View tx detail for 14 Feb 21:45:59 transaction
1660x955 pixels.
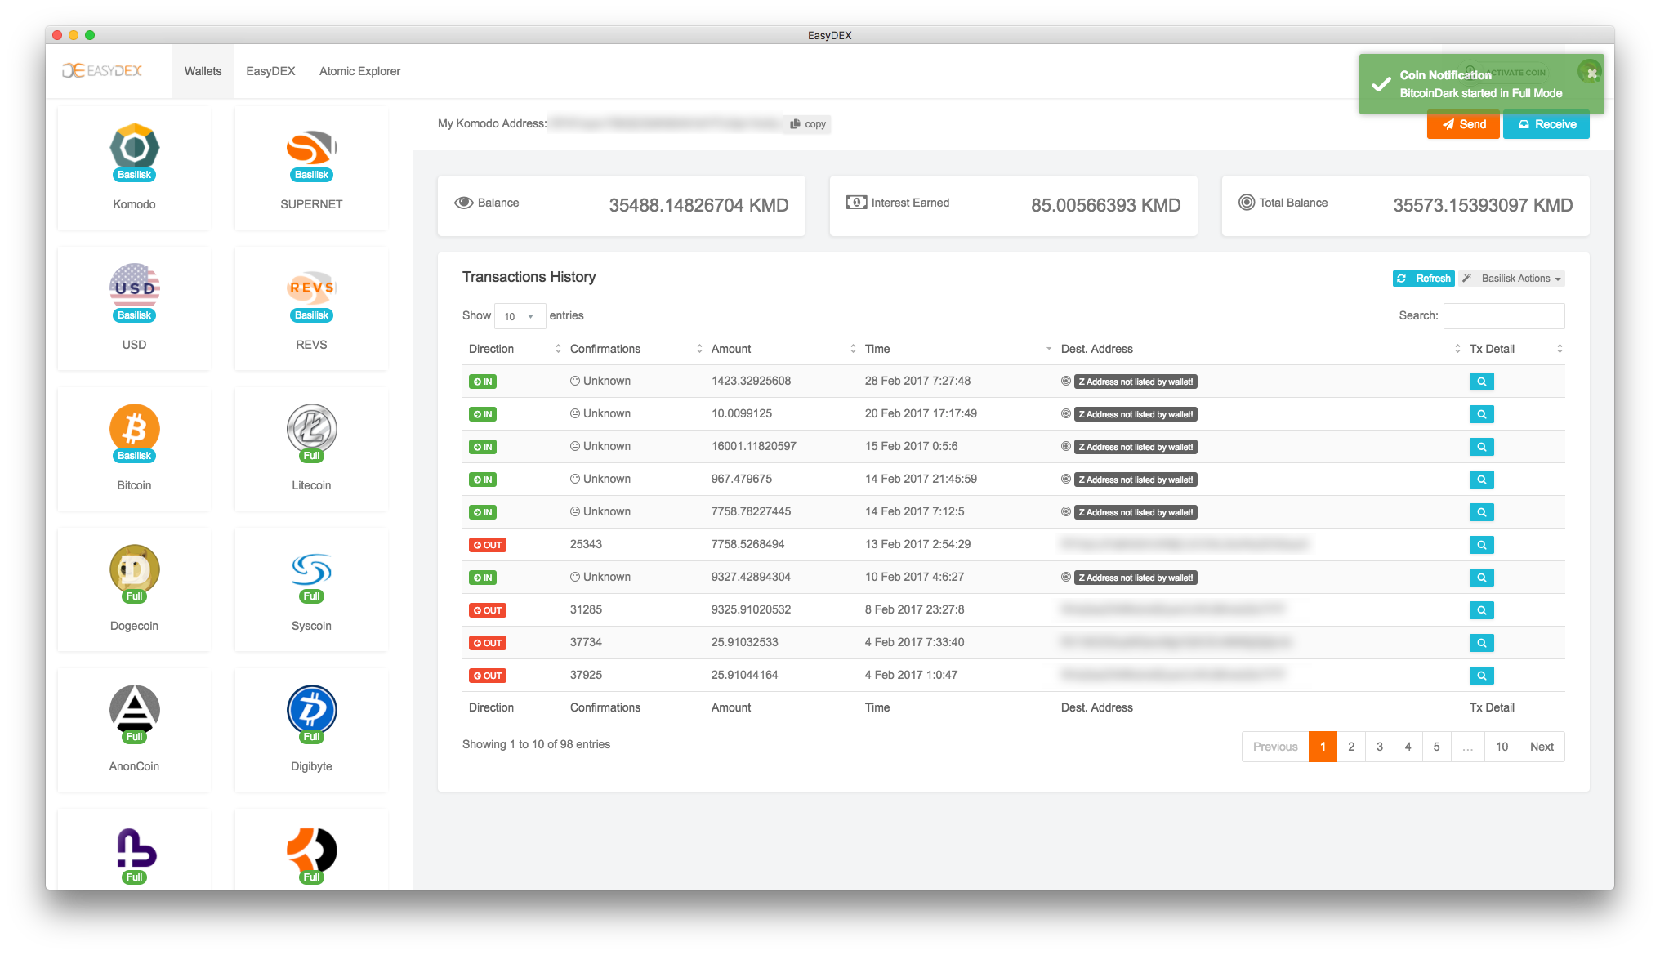[1481, 480]
